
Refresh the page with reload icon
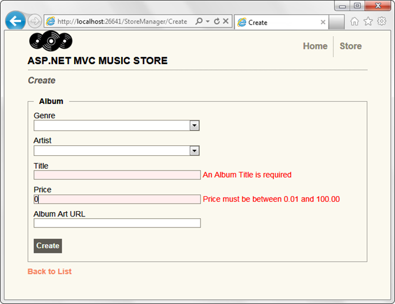click(217, 21)
